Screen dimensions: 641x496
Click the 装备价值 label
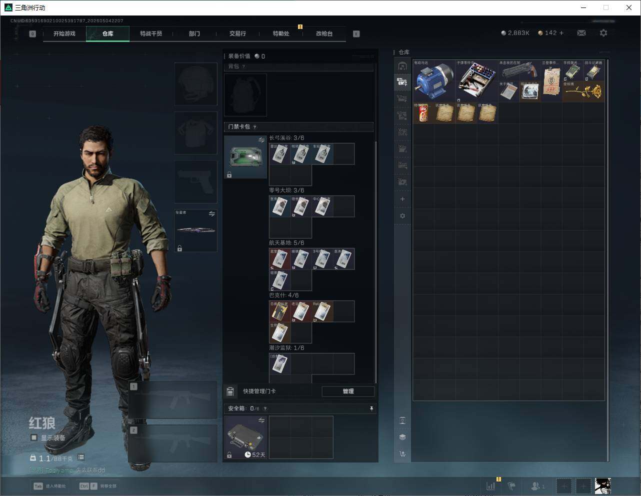tap(239, 56)
